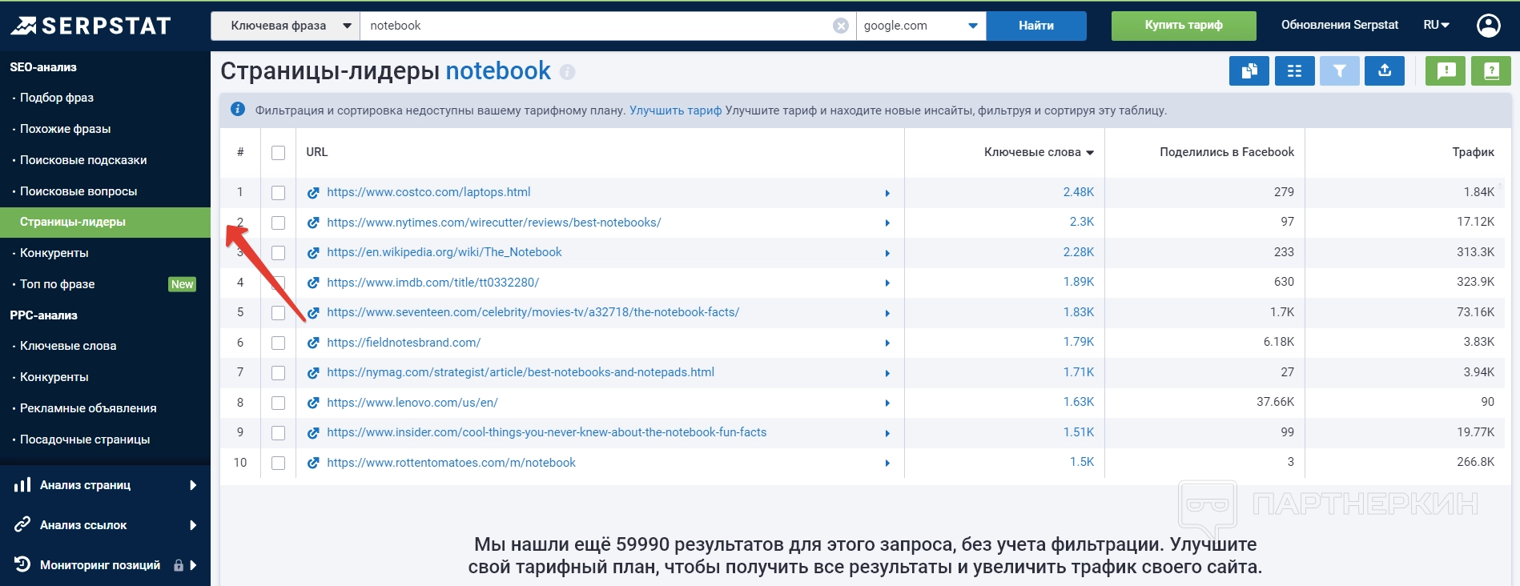Image resolution: width=1520 pixels, height=586 pixels.
Task: Check the box for costco.com row
Action: pyautogui.click(x=278, y=193)
